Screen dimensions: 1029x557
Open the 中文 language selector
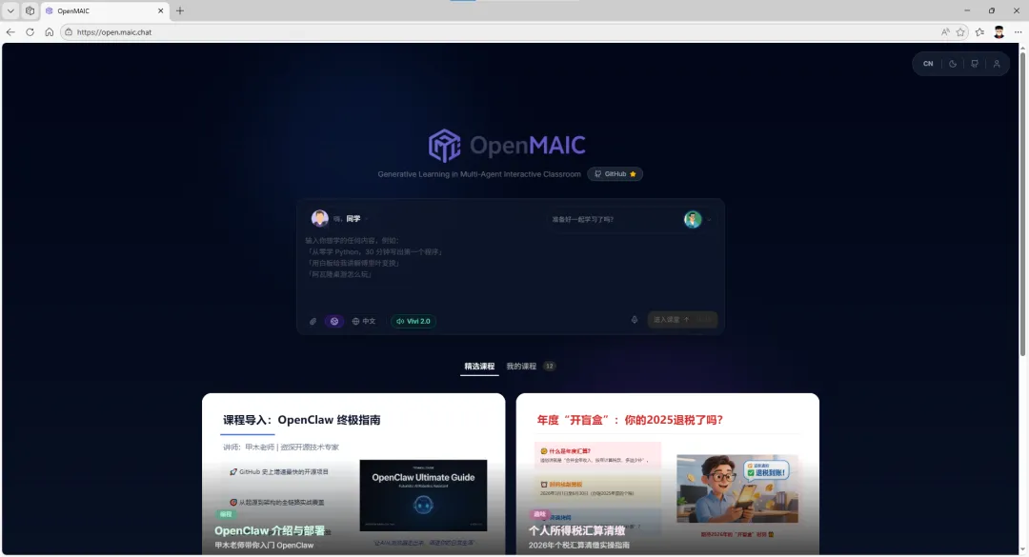[364, 322]
